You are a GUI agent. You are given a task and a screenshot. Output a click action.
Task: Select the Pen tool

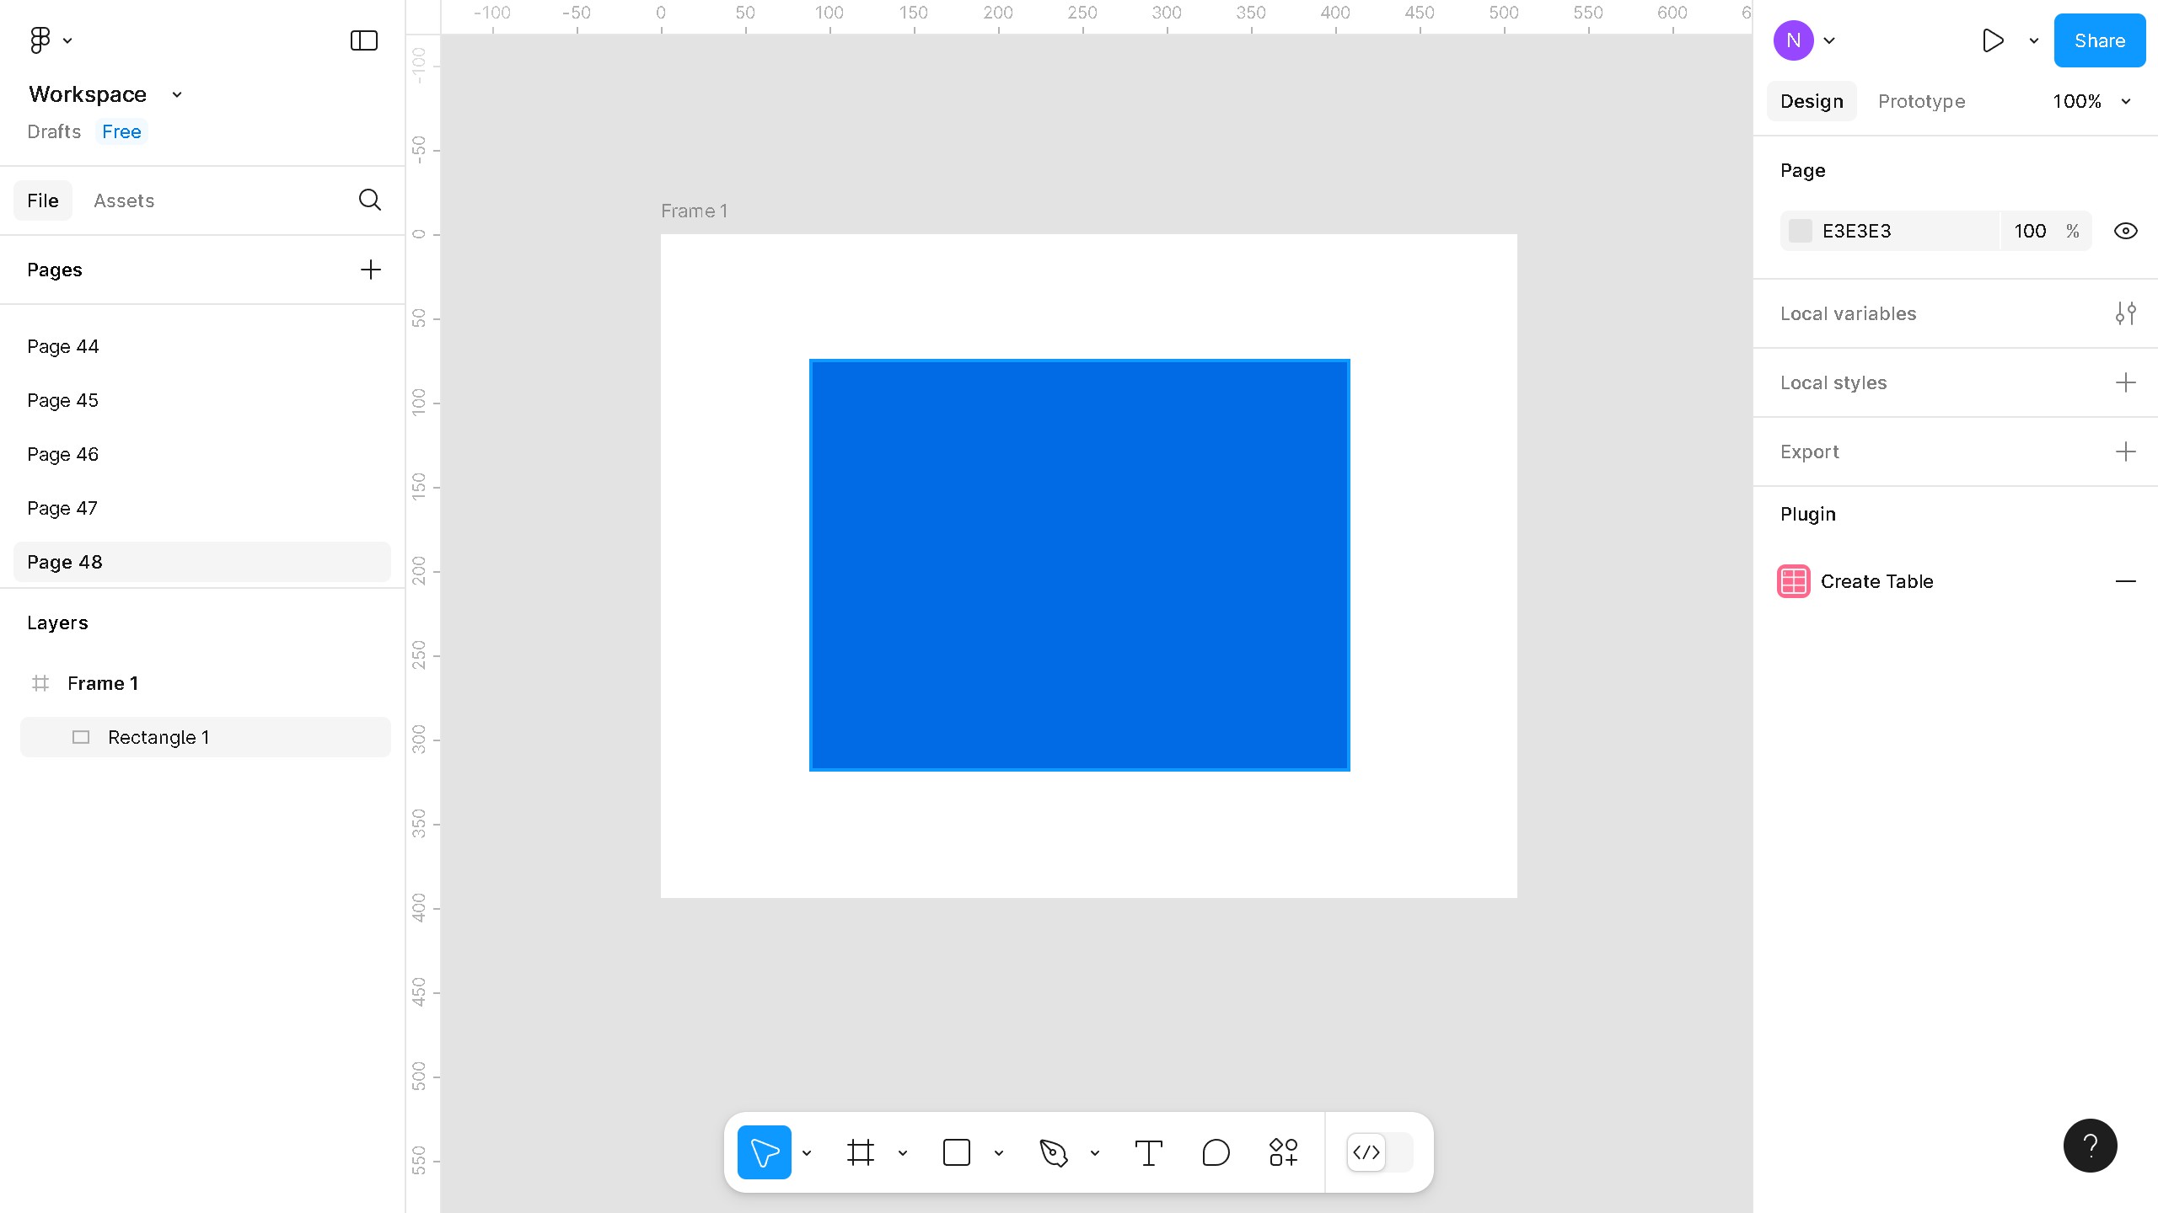click(1055, 1152)
